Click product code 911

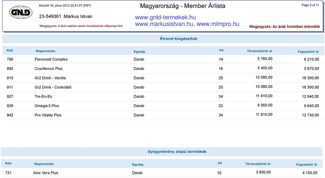10,87
